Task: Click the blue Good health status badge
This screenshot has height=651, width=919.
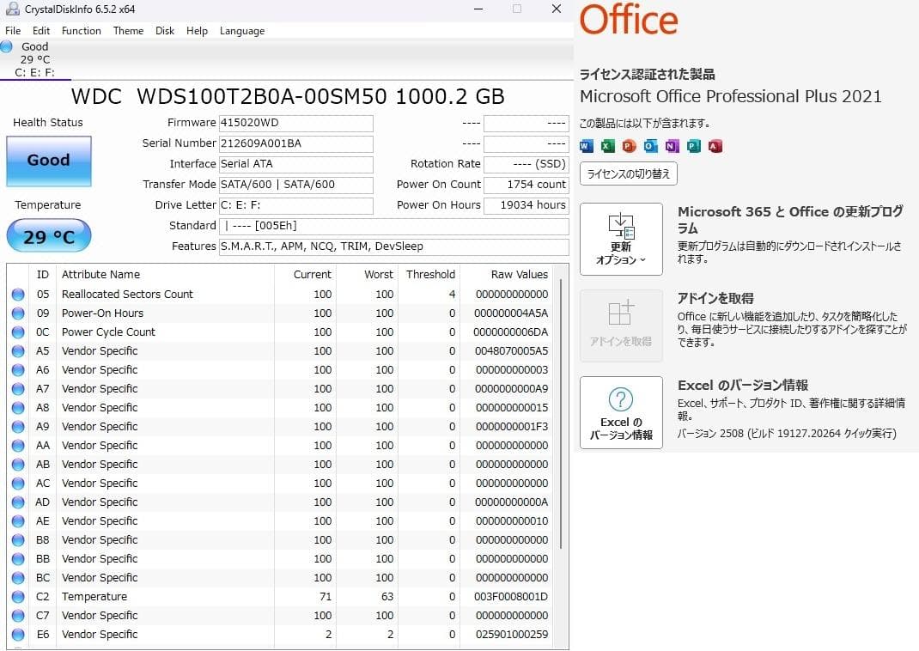Action: coord(48,161)
